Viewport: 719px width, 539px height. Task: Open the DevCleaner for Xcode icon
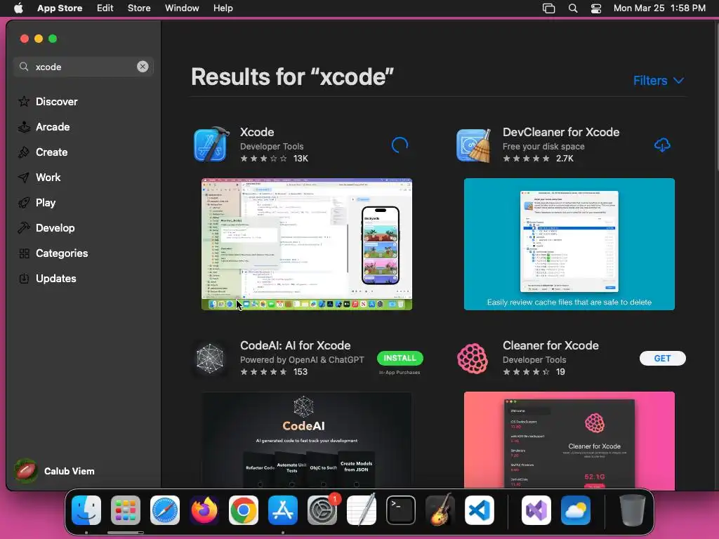[474, 145]
